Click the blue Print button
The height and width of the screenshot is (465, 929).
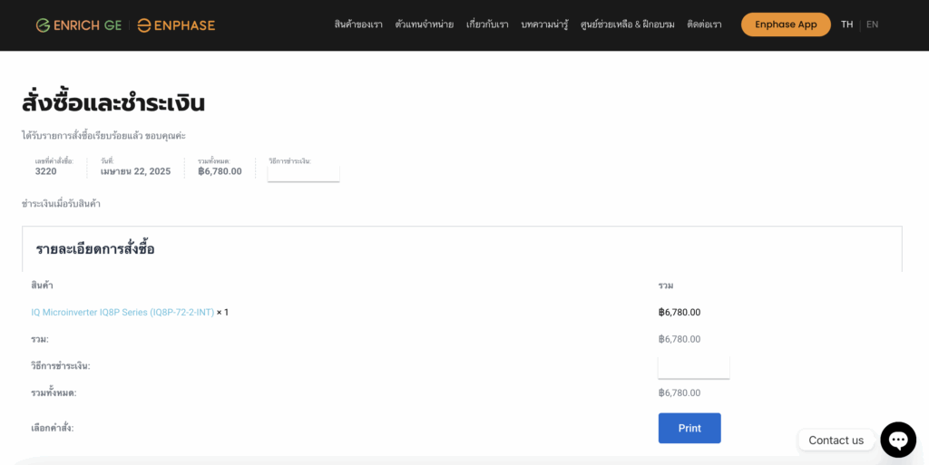tap(689, 428)
